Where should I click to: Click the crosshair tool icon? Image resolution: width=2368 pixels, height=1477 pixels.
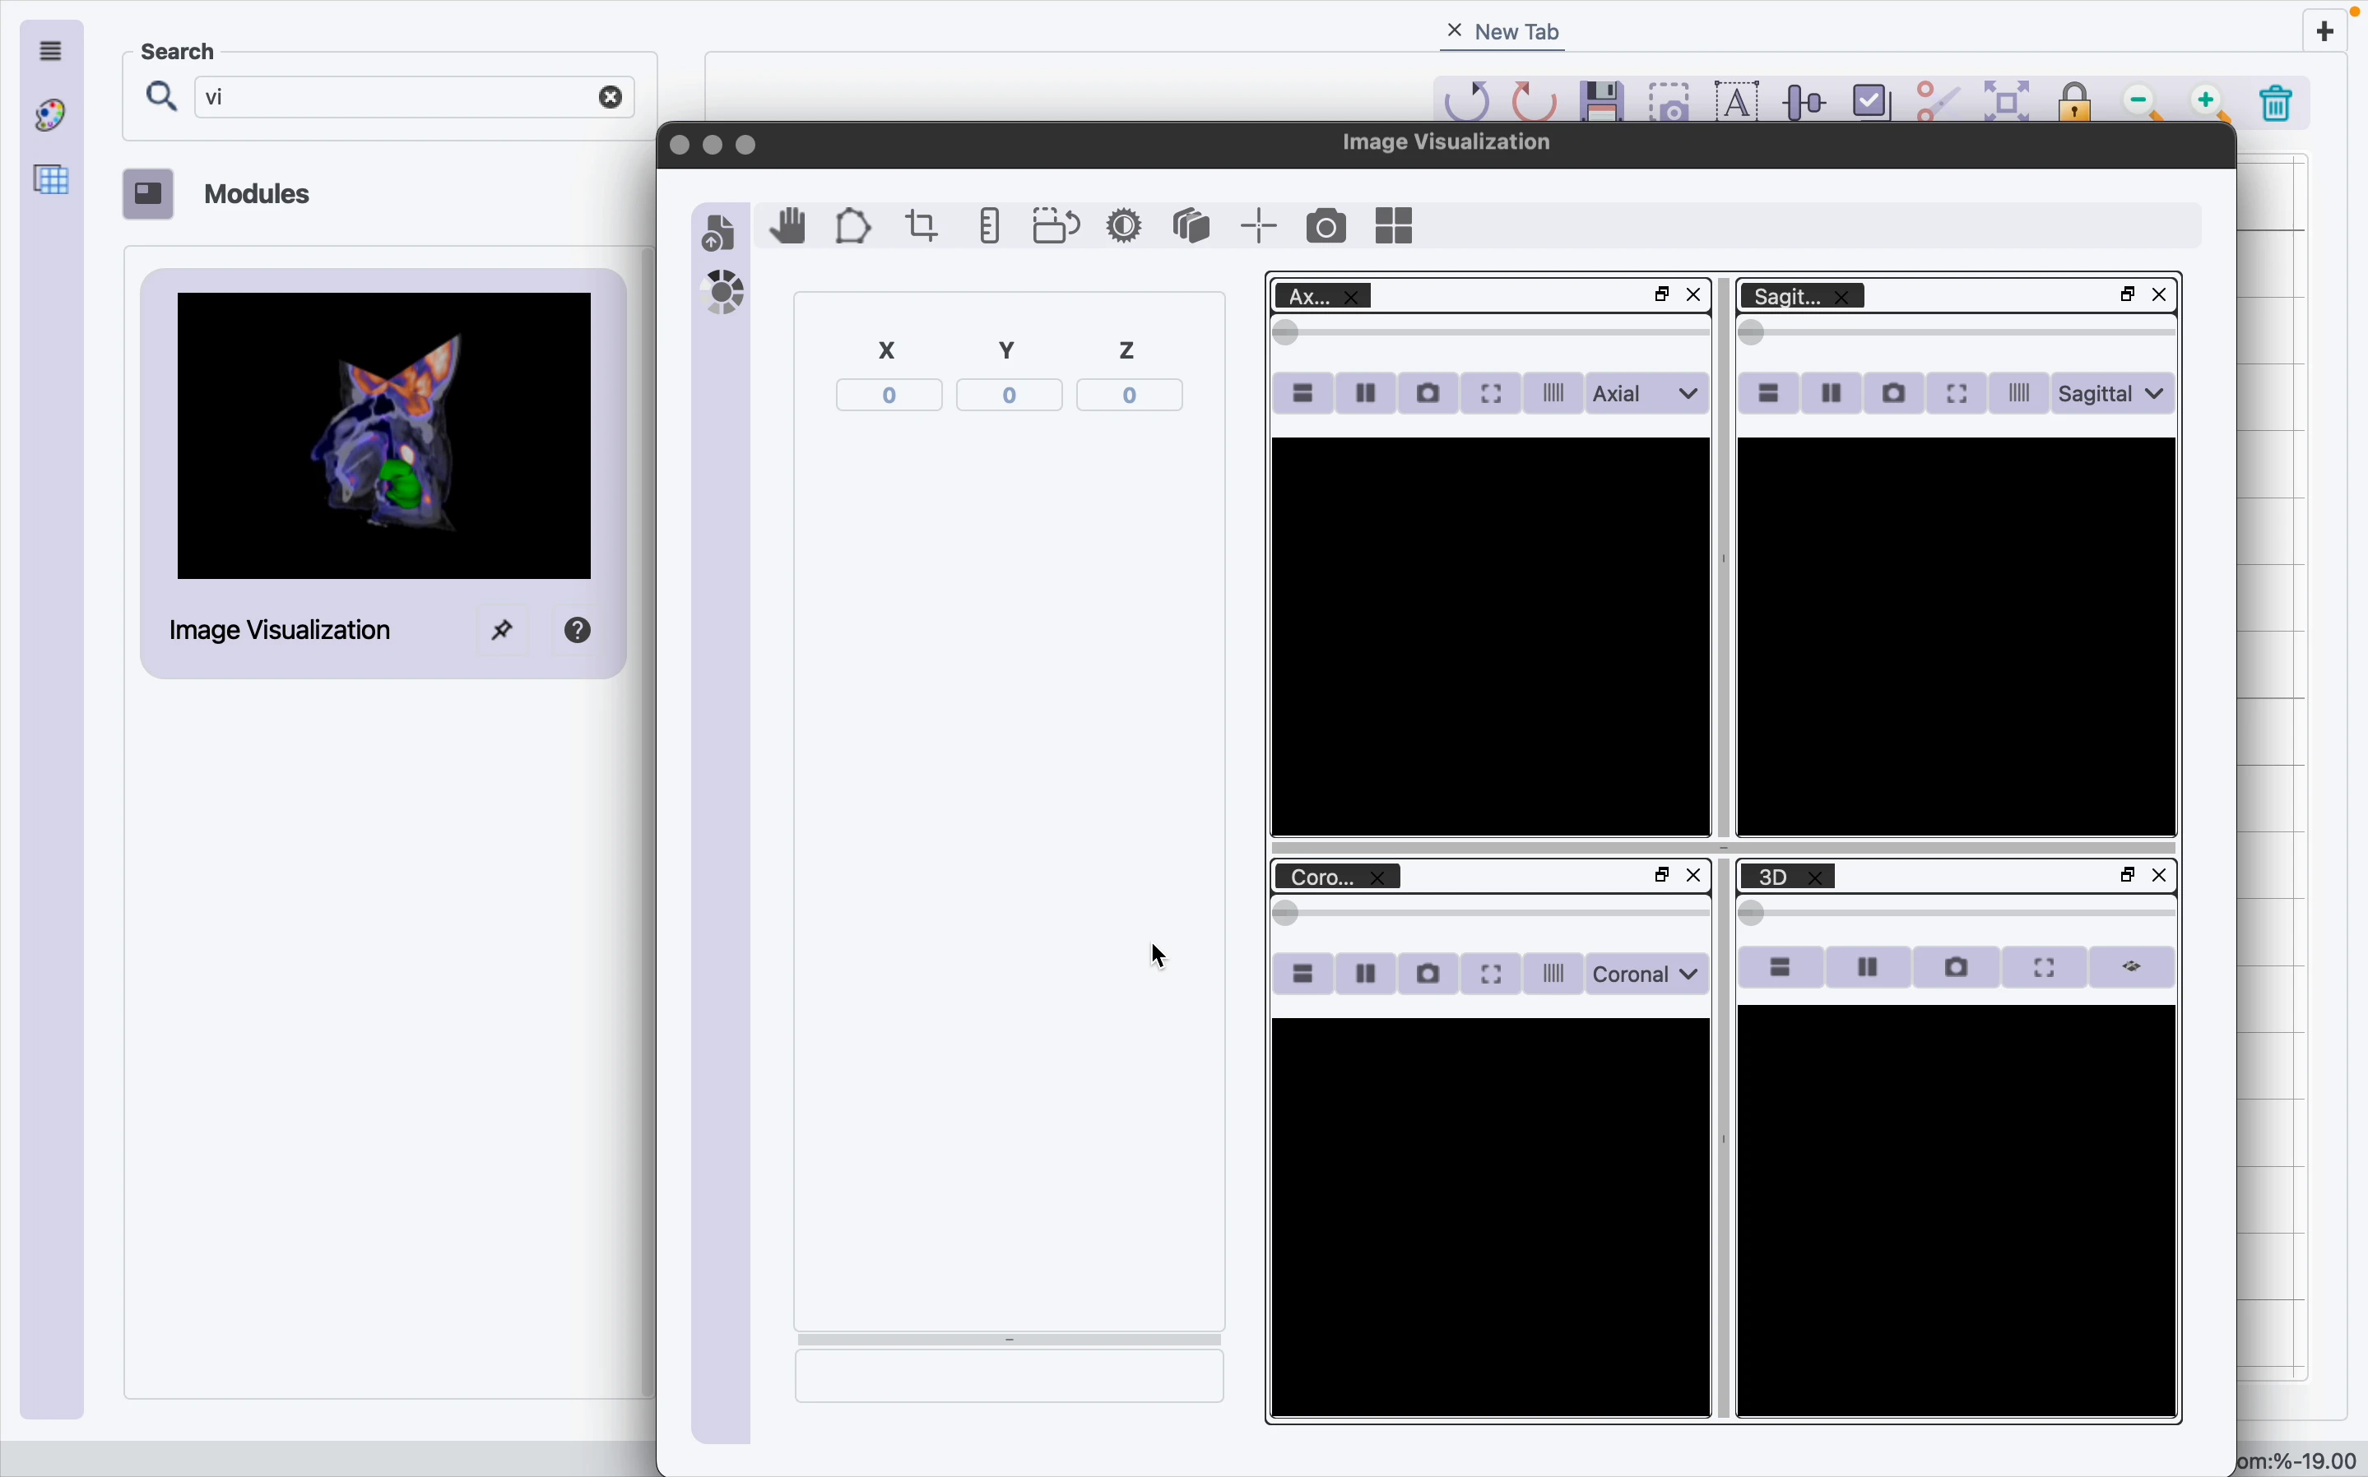tap(1261, 228)
